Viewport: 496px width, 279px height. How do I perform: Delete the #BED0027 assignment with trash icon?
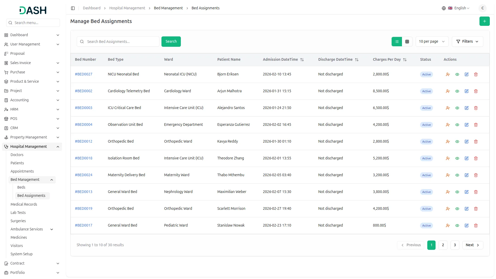pos(476,74)
